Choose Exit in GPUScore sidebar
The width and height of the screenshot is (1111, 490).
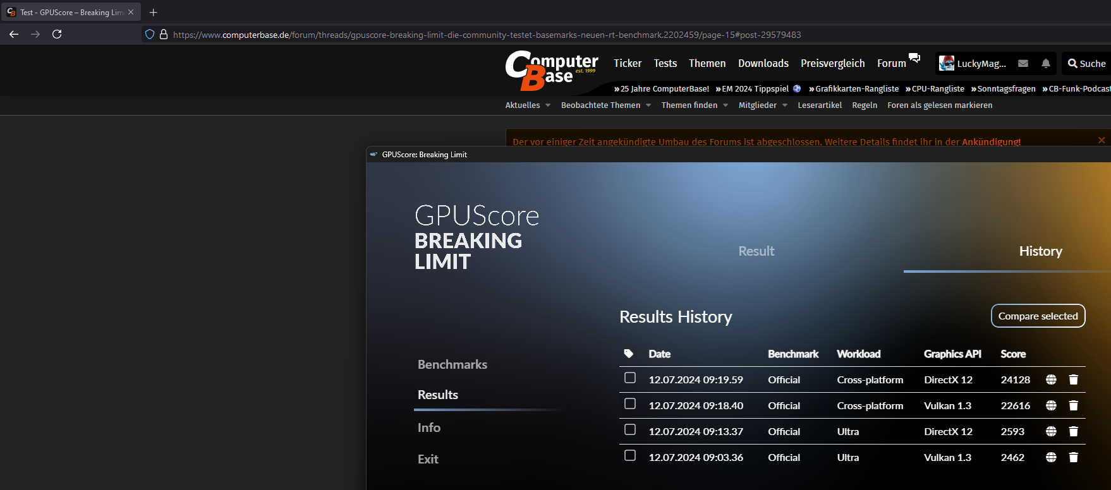(428, 459)
